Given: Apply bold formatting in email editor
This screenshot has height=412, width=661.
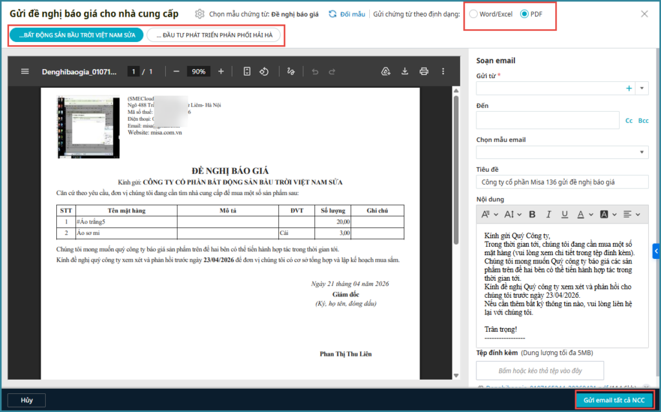Looking at the screenshot, I should (533, 214).
